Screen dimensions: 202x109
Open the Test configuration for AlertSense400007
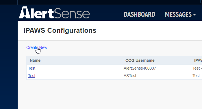click(32, 68)
